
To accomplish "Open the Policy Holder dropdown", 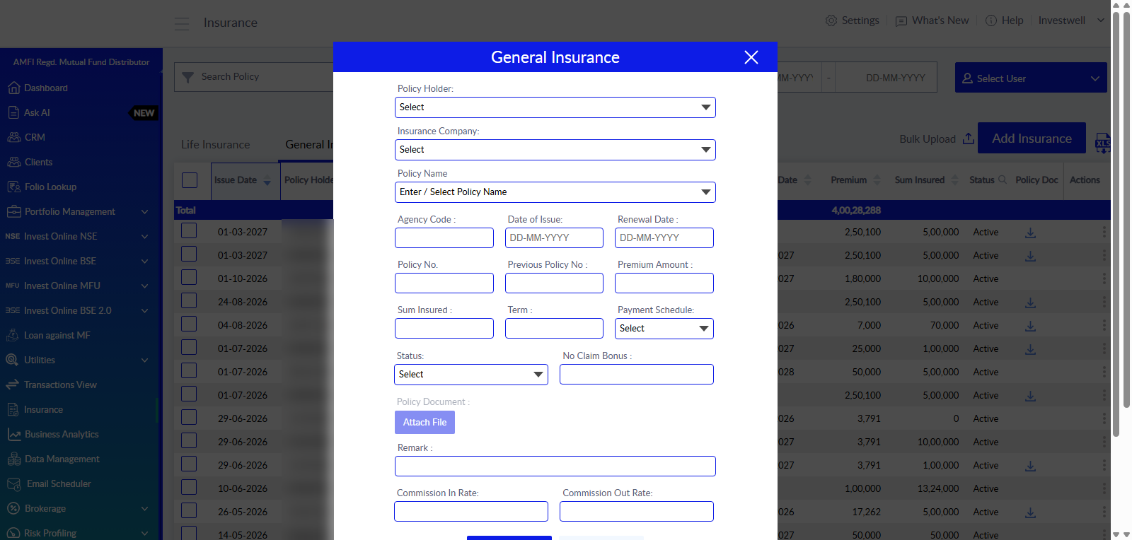I will coord(555,107).
